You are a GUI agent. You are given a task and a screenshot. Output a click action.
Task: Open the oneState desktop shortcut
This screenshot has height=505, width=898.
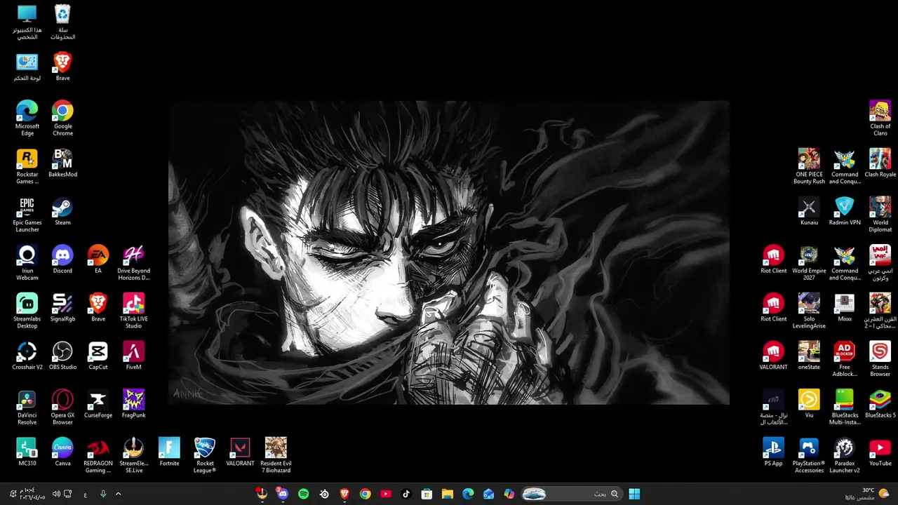(809, 356)
